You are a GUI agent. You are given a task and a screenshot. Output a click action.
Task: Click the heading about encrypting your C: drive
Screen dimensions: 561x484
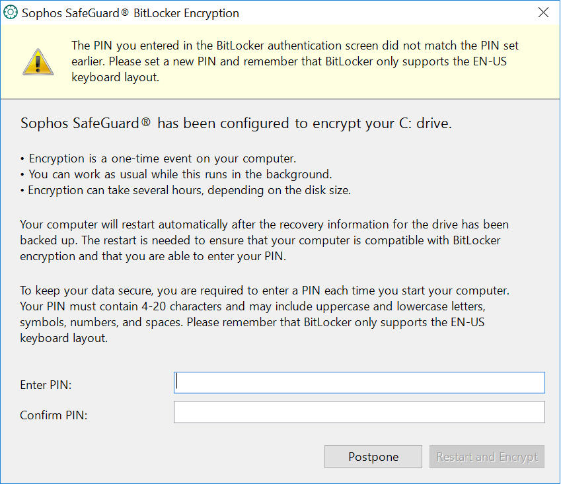click(x=236, y=123)
